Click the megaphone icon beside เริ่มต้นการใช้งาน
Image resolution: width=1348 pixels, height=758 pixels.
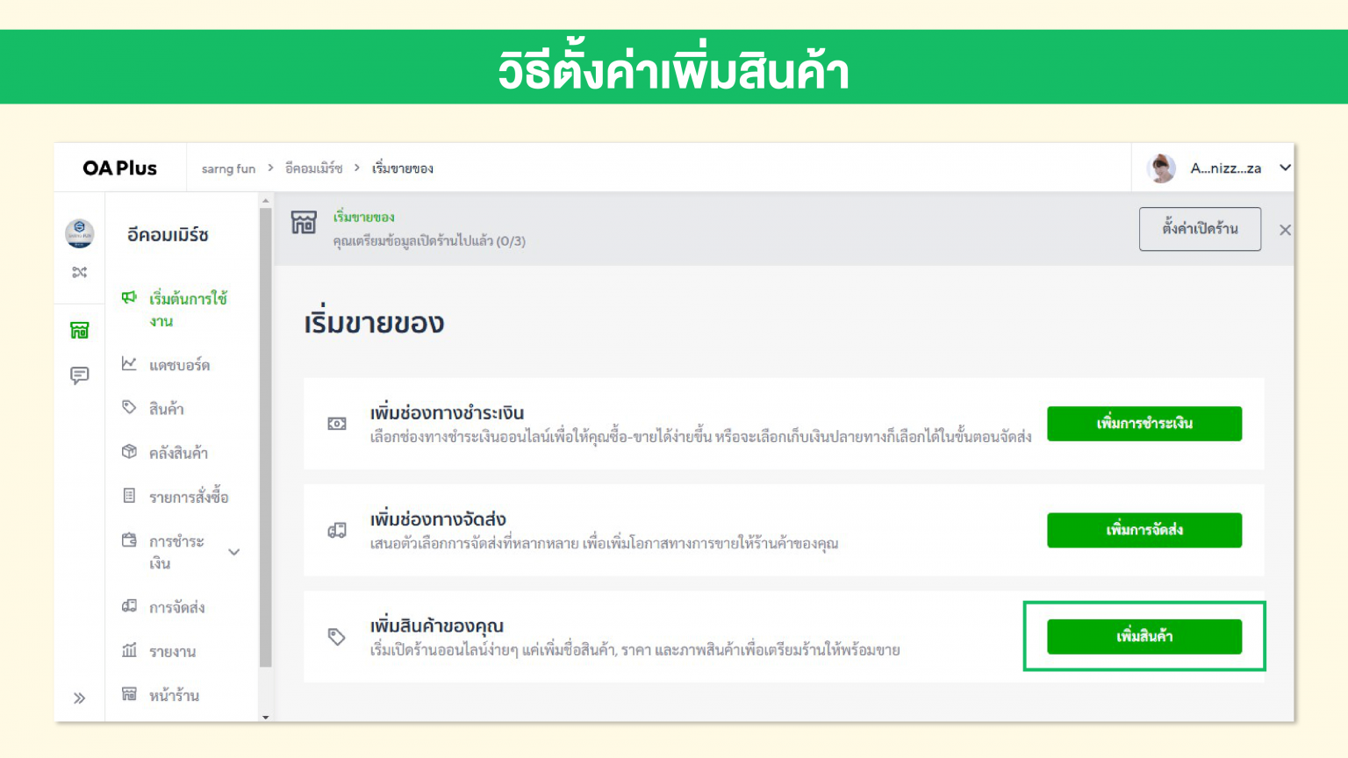129,297
